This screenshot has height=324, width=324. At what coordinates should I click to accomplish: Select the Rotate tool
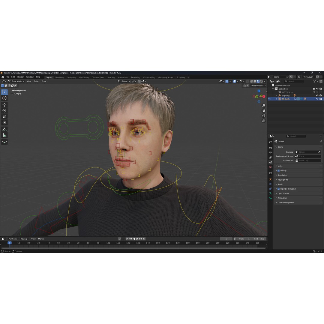[4, 111]
